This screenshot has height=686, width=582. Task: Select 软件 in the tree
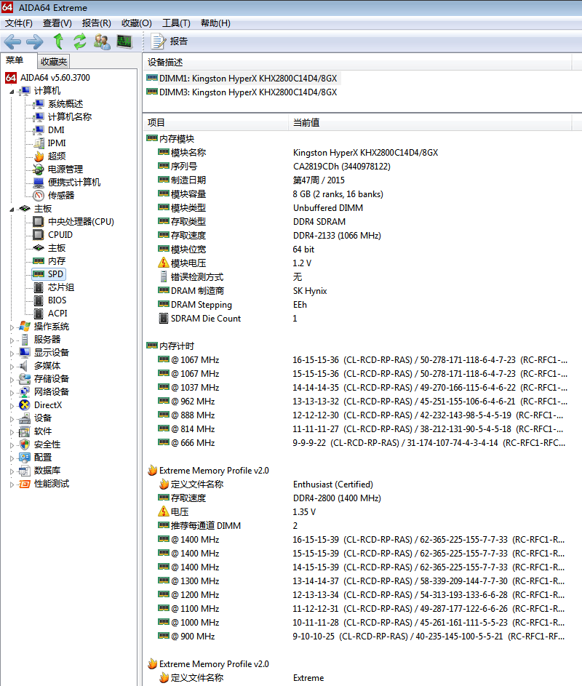pos(42,431)
